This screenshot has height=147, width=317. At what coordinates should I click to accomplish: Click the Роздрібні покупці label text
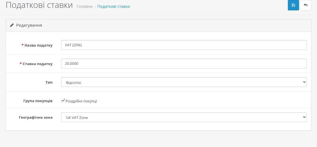click(x=81, y=101)
